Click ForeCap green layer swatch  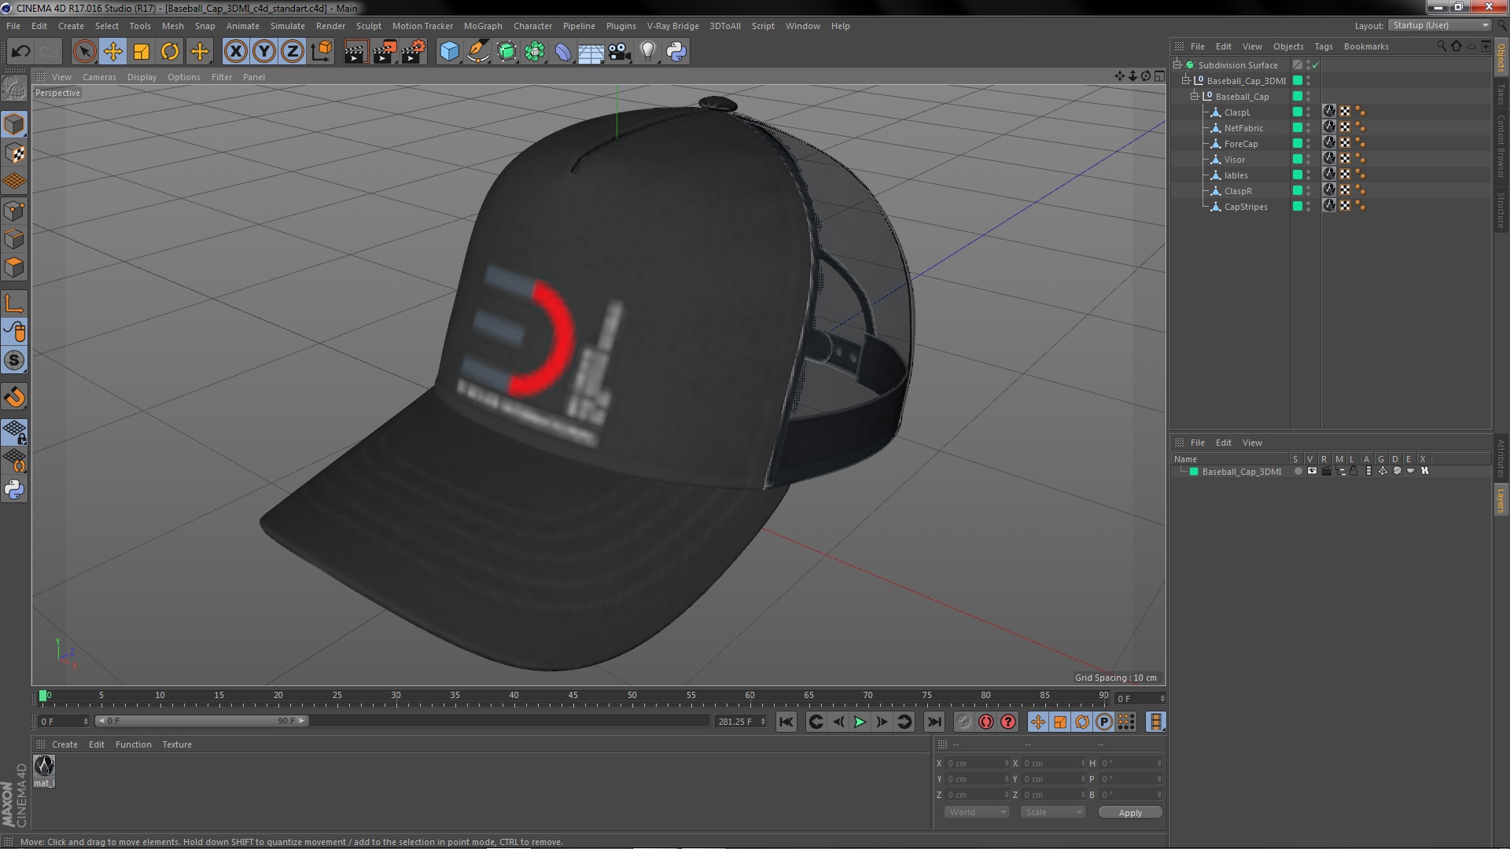pos(1298,144)
